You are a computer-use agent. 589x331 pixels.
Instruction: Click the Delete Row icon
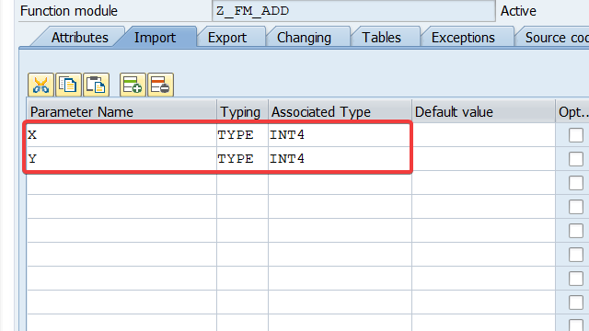click(160, 85)
